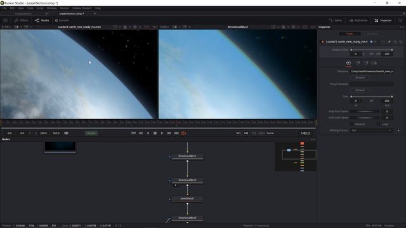Step forward one frame button
Screen dimensions: 406x228
[169, 133]
